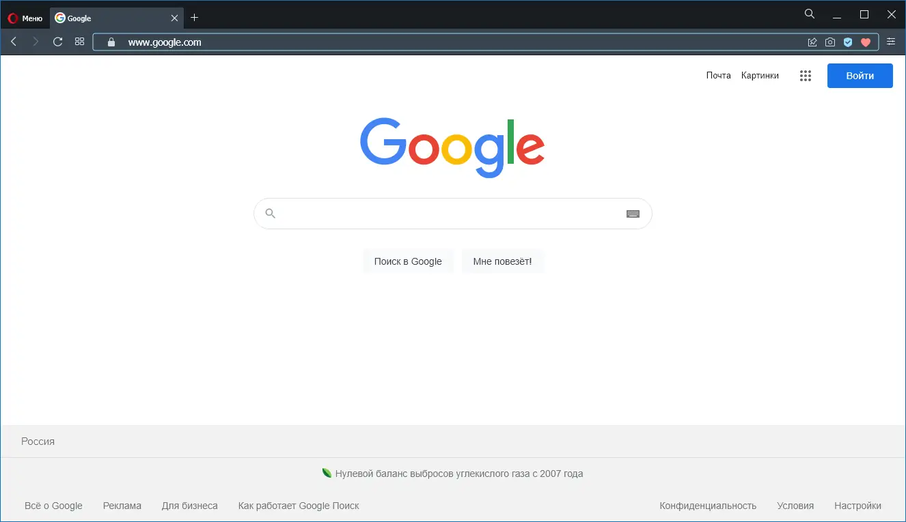
Task: Click inside the Google search box
Action: pyautogui.click(x=453, y=214)
